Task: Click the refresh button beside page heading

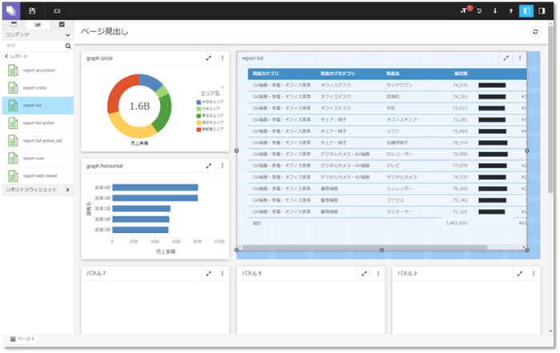Action: (535, 31)
